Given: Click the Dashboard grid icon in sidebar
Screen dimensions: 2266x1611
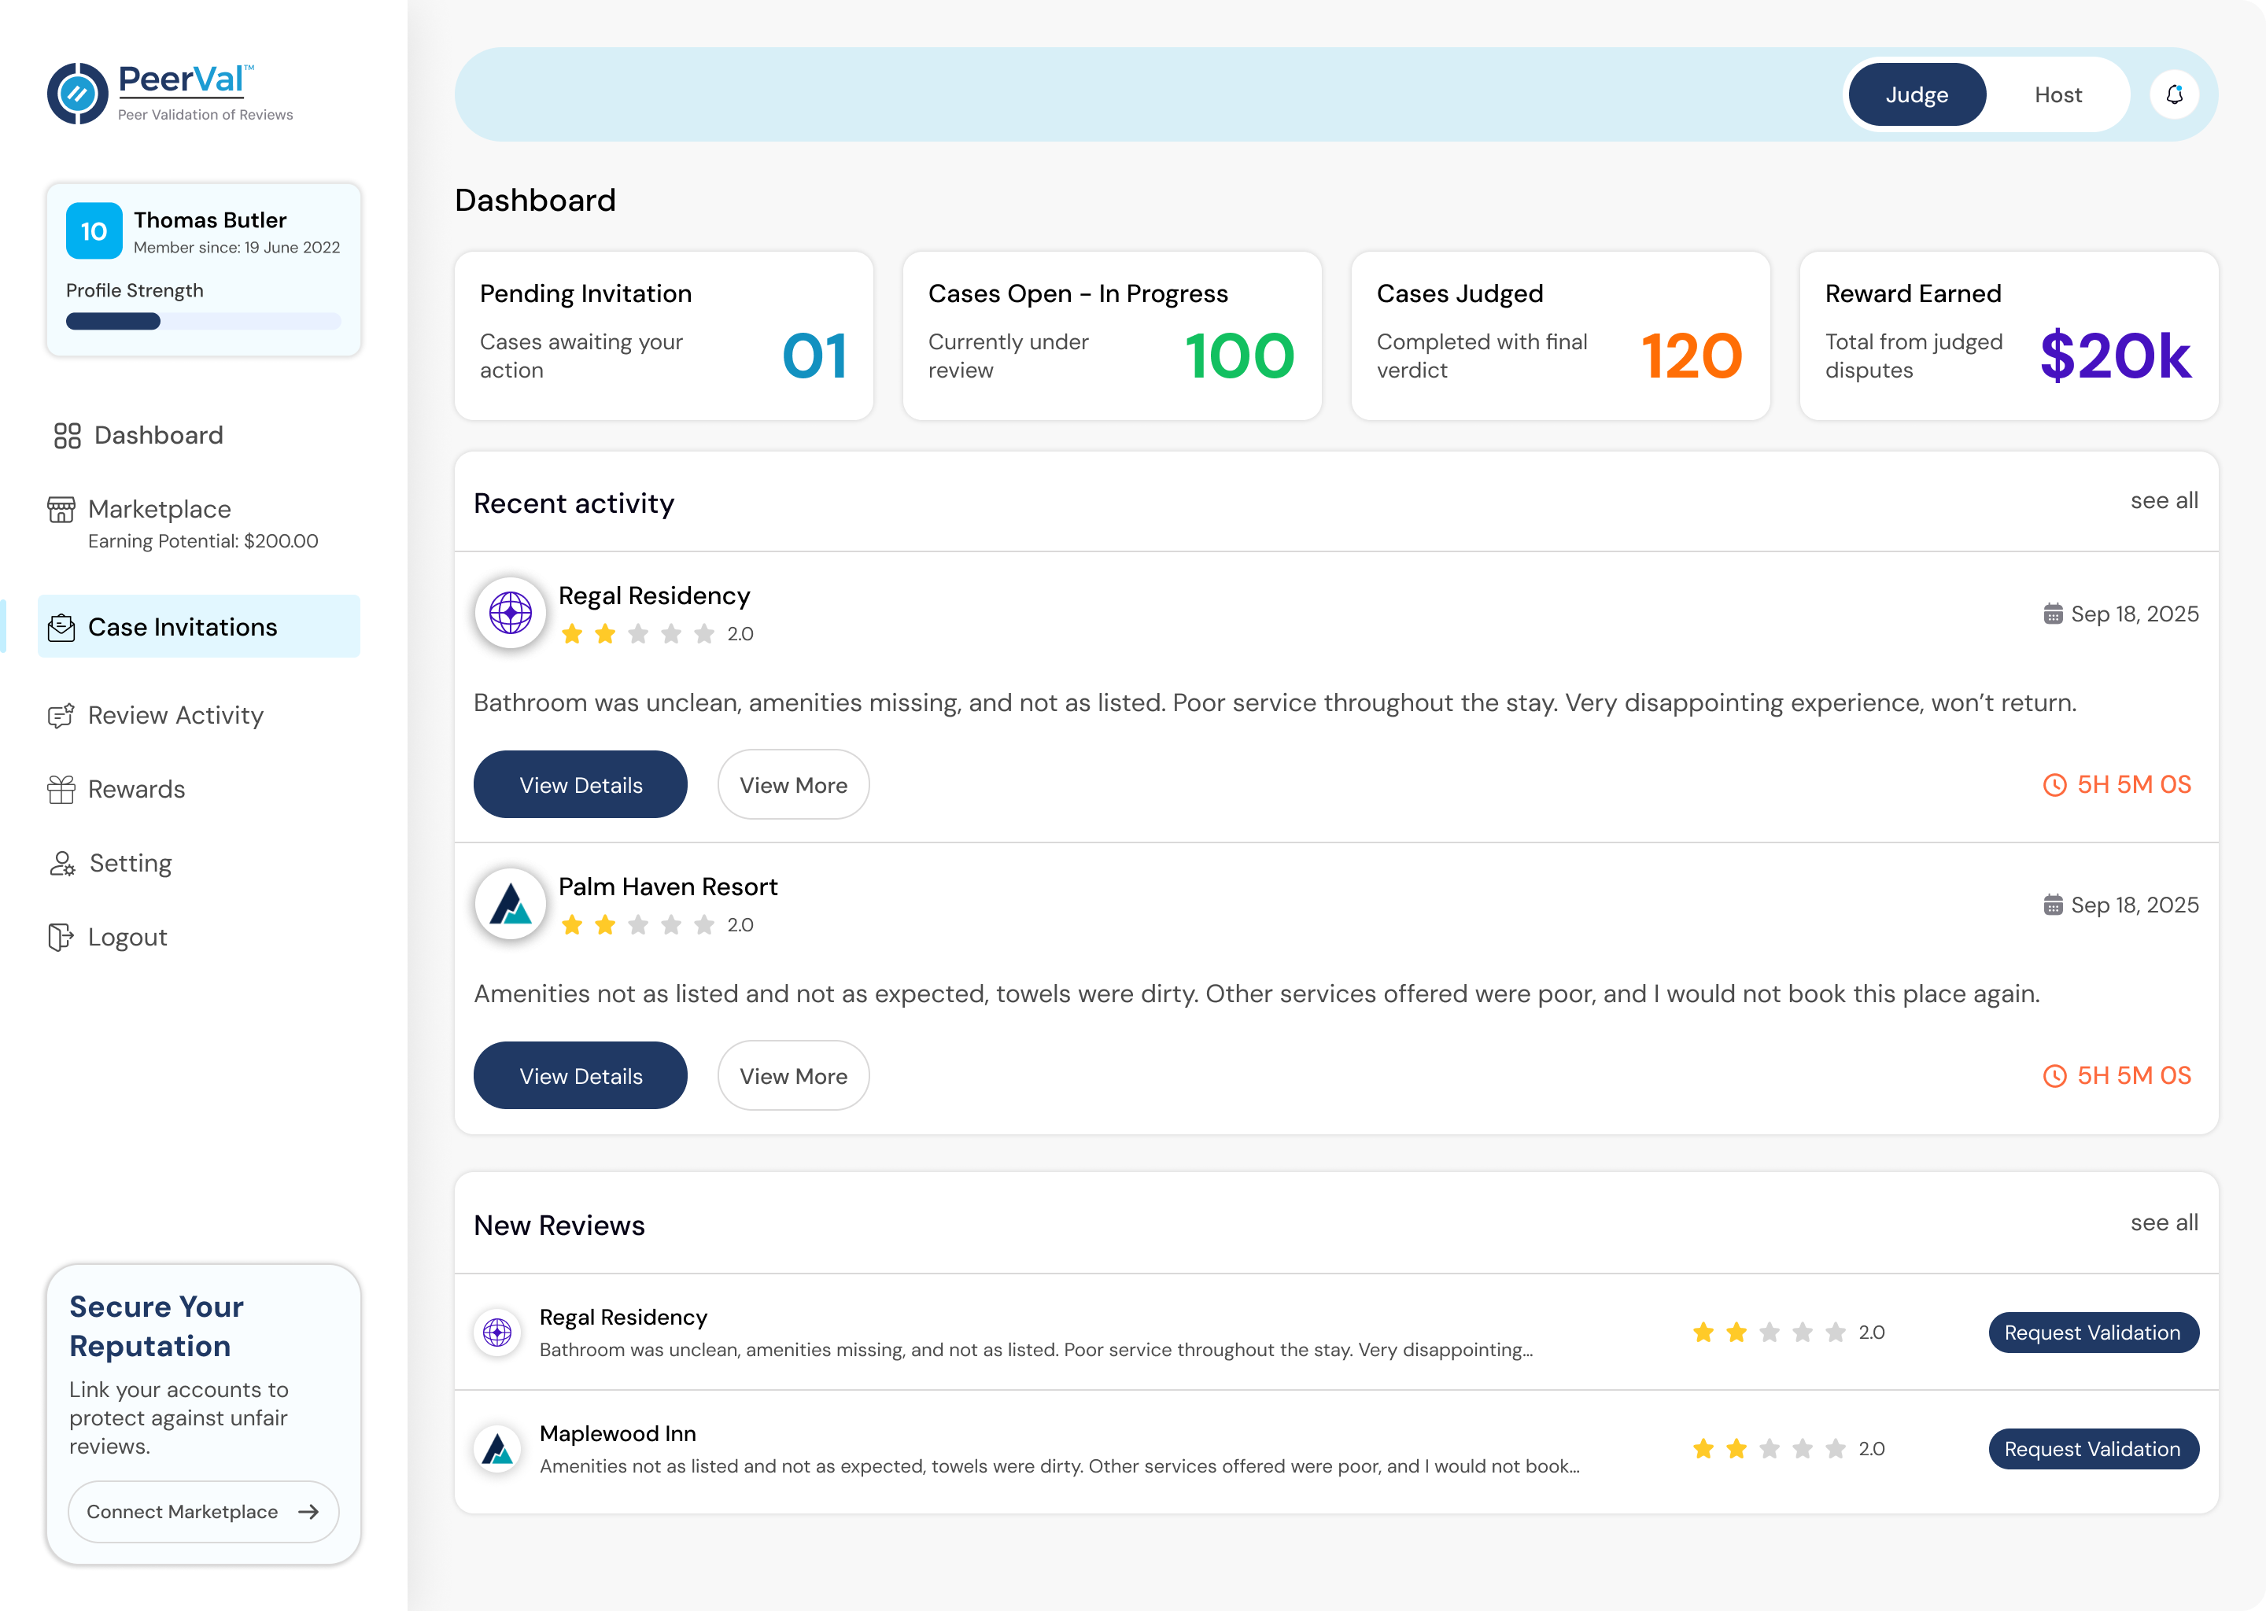Looking at the screenshot, I should [x=68, y=436].
